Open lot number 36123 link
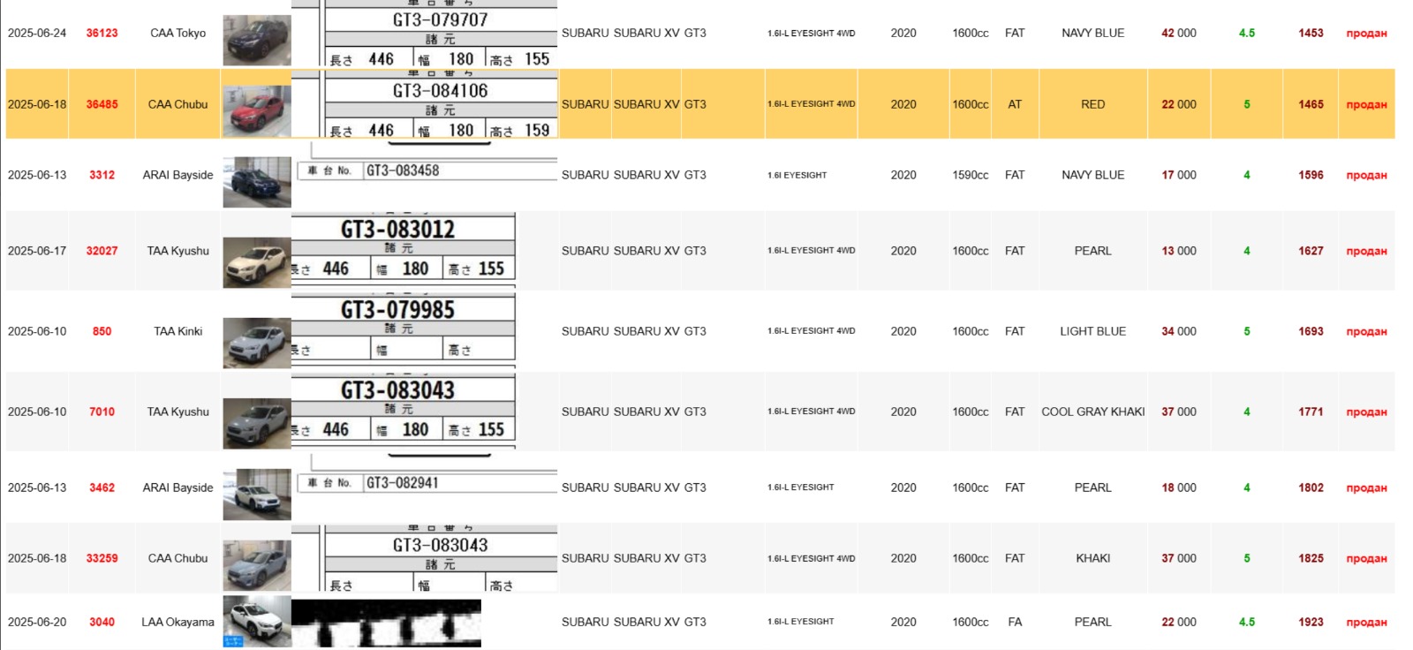This screenshot has width=1413, height=650. point(102,33)
